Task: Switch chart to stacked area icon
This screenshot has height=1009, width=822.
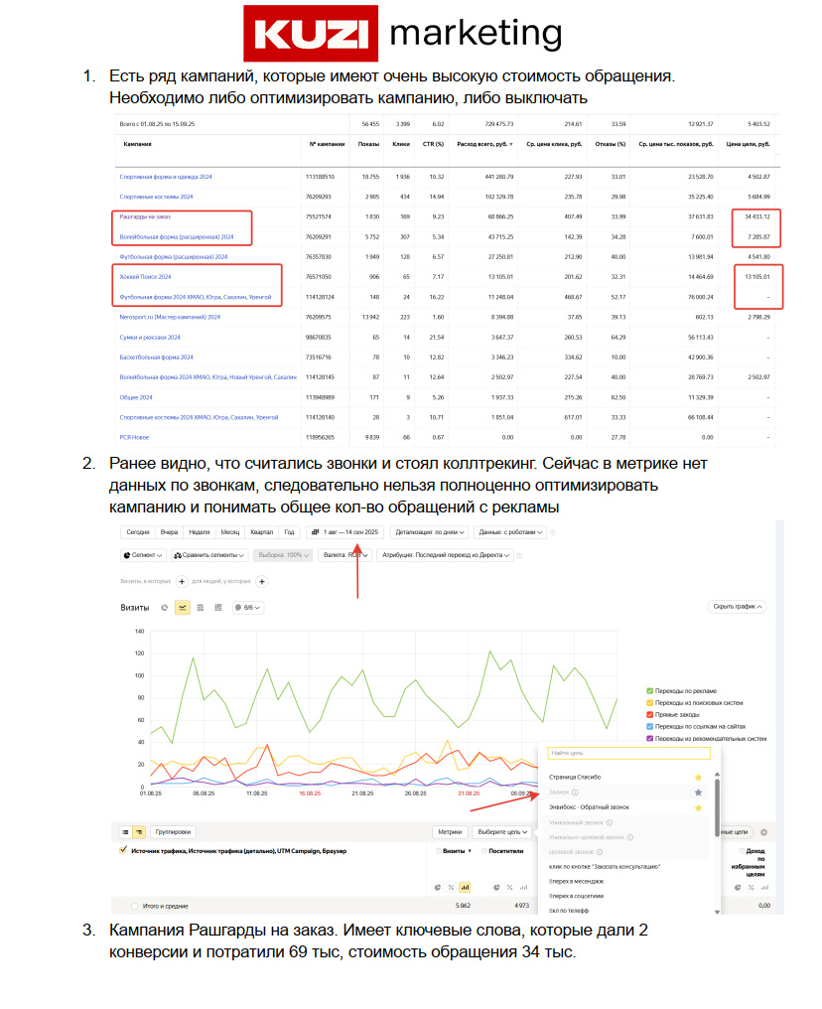Action: [201, 608]
